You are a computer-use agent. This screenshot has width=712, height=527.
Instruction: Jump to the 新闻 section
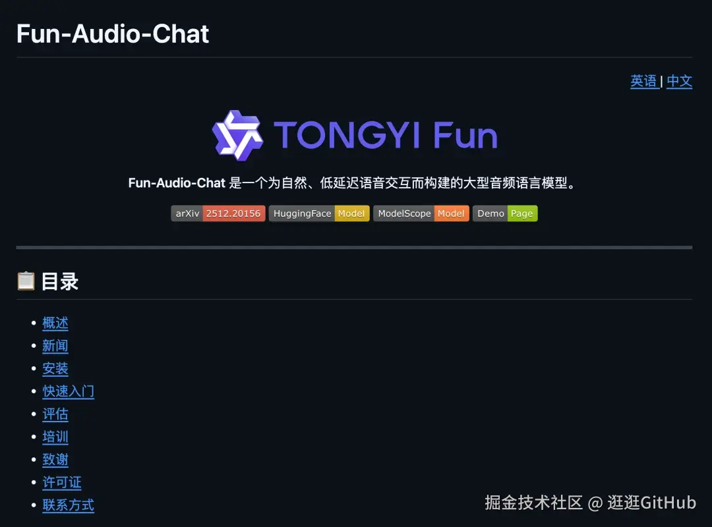click(55, 345)
